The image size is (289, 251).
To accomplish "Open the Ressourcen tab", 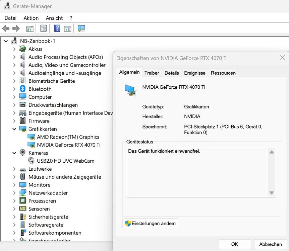I will click(223, 73).
